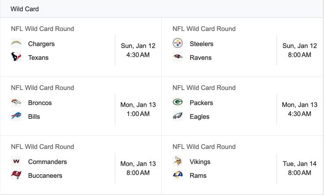
Task: Select the Broncos logo icon
Action: [16, 102]
